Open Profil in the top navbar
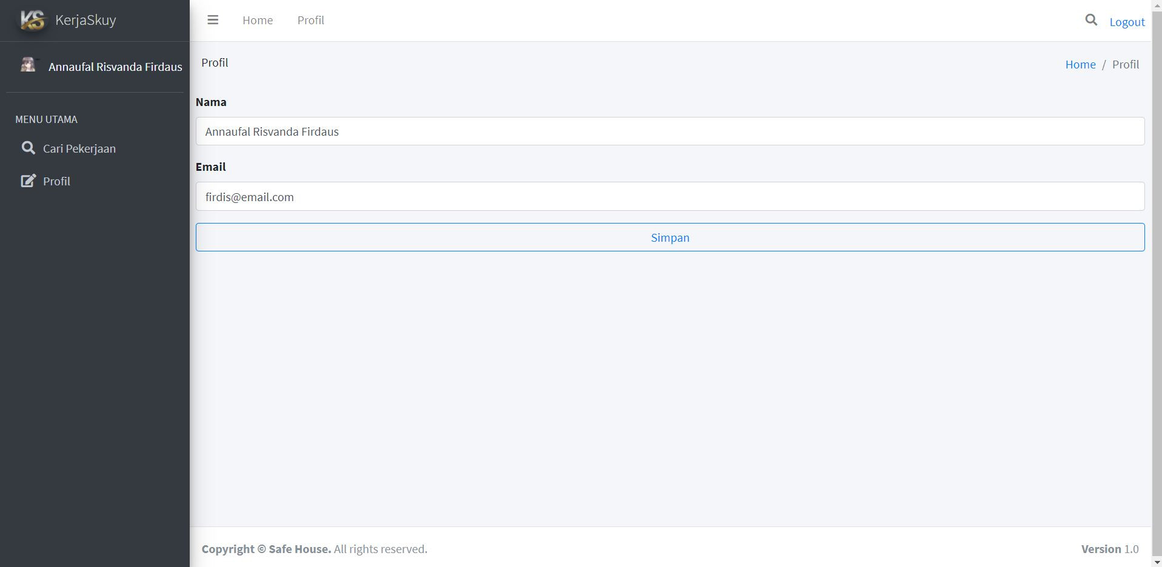The image size is (1162, 567). 310,20
